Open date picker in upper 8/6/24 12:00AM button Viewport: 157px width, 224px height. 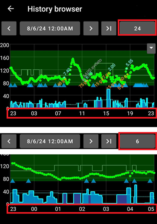click(x=50, y=29)
